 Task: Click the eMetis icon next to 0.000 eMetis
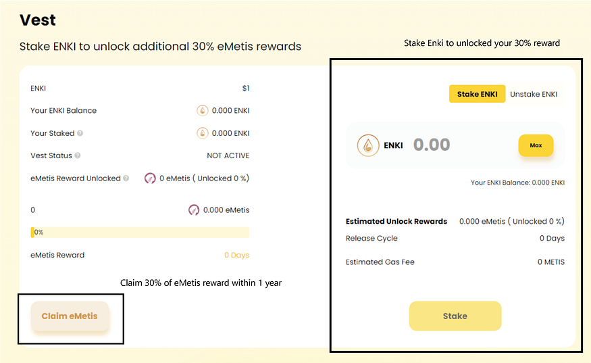194,210
